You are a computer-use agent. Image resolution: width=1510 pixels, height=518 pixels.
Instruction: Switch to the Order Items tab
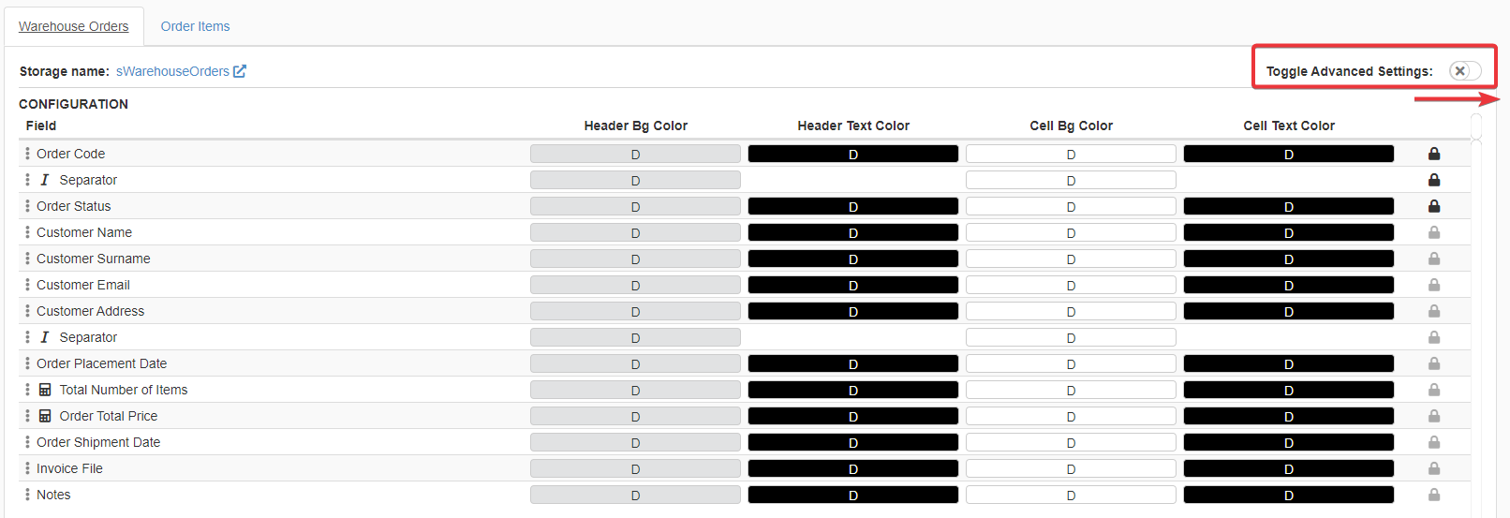click(x=195, y=26)
